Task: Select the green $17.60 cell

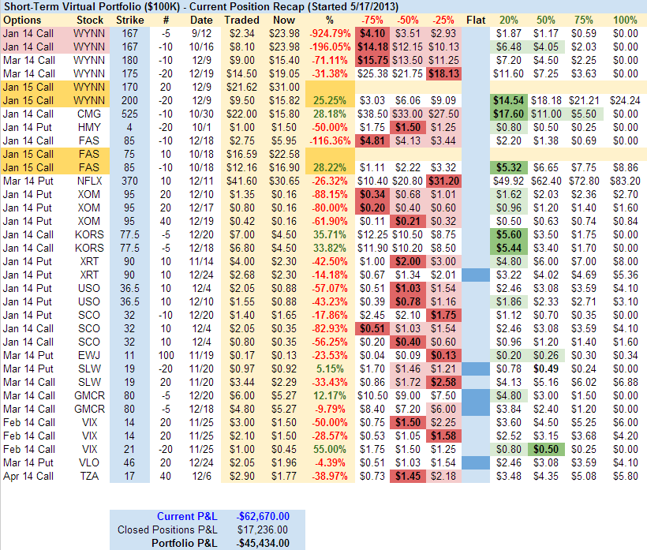Action: pos(509,114)
